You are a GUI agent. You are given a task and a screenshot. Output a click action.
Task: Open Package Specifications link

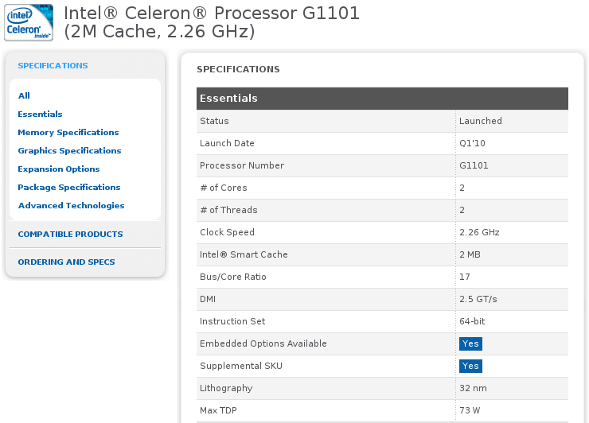[x=69, y=188]
